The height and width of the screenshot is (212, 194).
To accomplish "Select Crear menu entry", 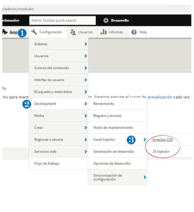I will (58, 128).
